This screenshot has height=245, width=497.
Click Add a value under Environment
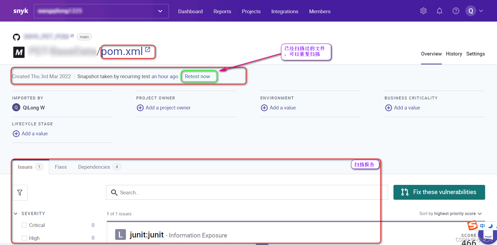tap(283, 108)
